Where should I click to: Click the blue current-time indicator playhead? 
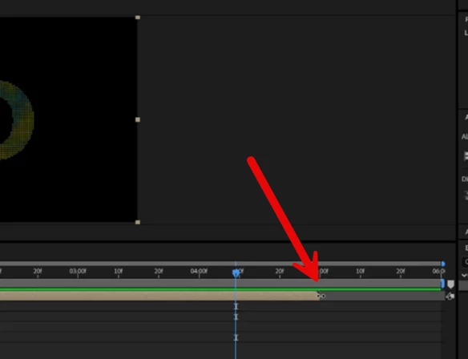(x=236, y=272)
